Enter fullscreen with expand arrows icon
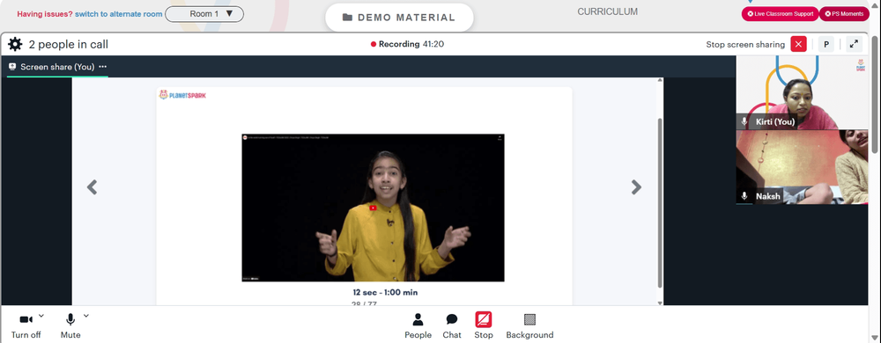The width and height of the screenshot is (881, 343). (854, 44)
